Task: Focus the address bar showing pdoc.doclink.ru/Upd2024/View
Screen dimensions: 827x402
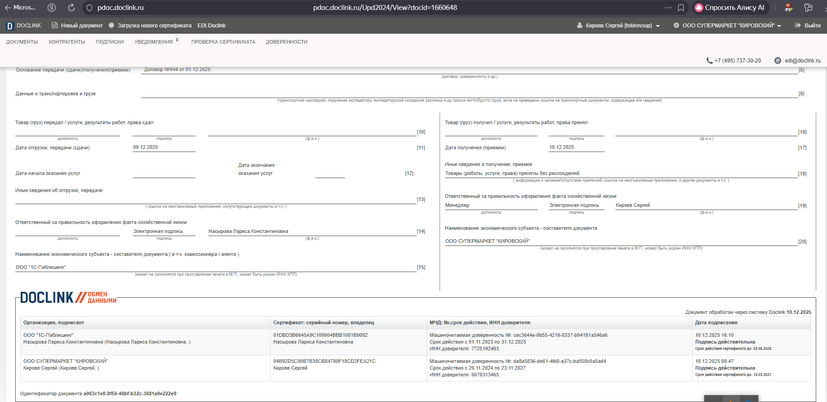Action: click(x=385, y=8)
